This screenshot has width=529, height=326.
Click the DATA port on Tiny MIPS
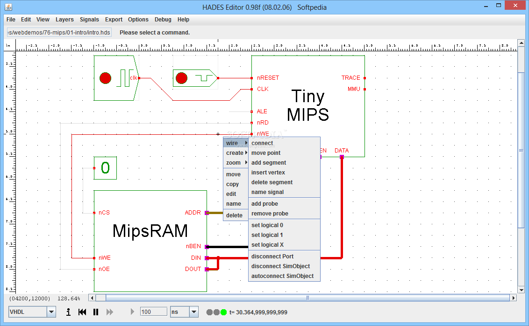click(x=342, y=157)
